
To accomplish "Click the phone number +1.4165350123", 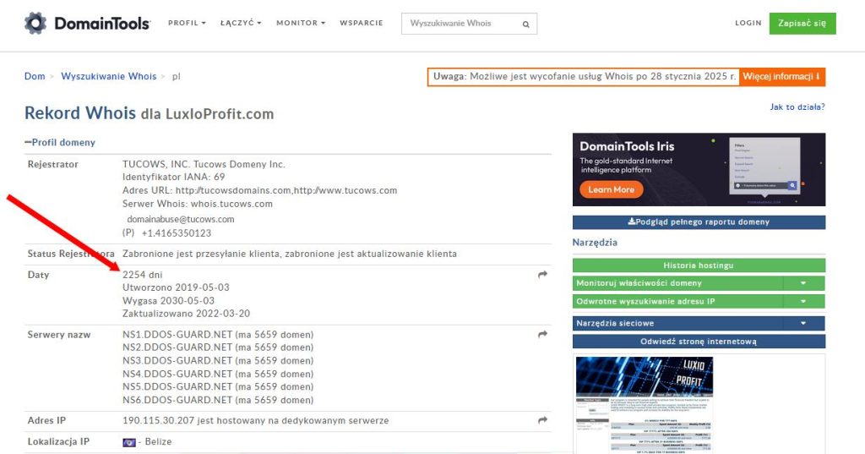I will click(x=177, y=233).
